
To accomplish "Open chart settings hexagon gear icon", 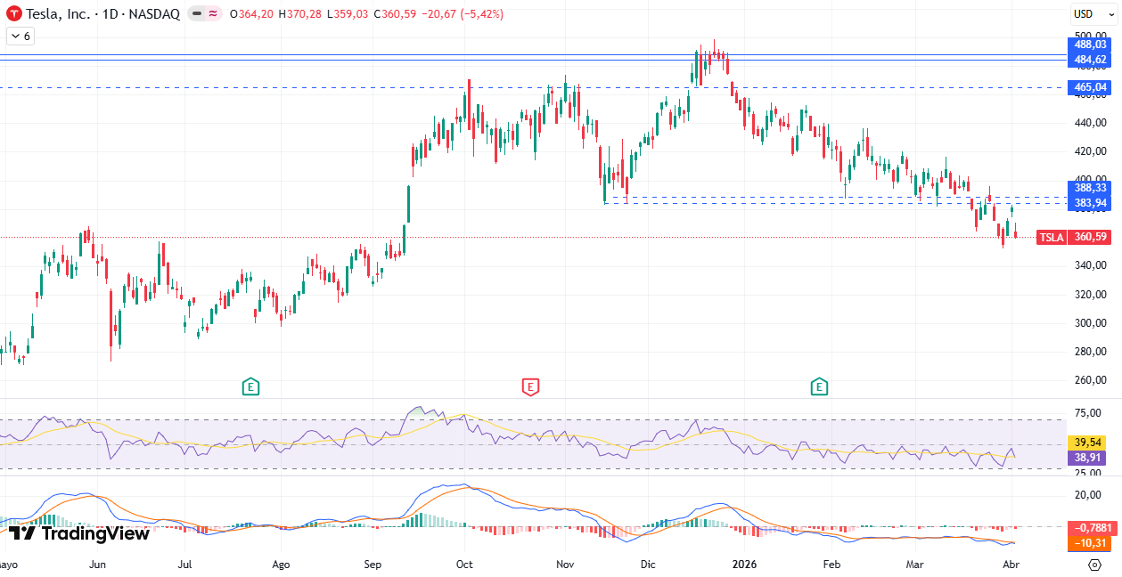I will (x=1094, y=565).
